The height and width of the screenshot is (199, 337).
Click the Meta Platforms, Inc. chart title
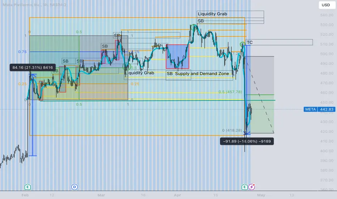coord(34,5)
